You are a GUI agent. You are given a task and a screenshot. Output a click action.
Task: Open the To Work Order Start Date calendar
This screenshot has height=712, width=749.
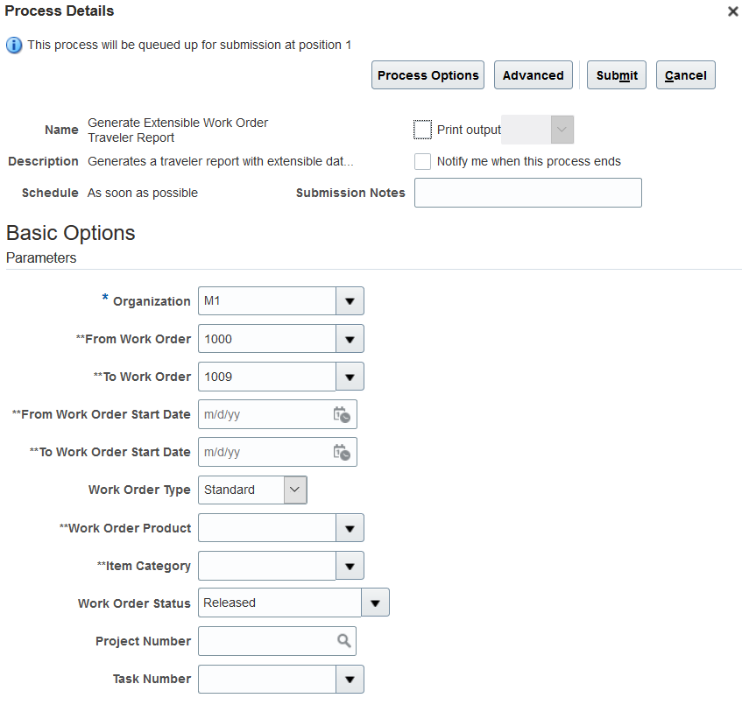(342, 453)
